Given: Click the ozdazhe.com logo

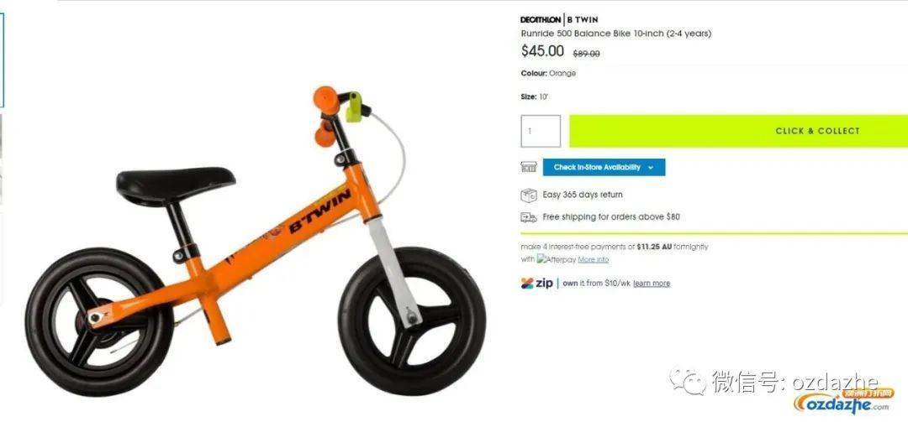Looking at the screenshot, I should 843,401.
